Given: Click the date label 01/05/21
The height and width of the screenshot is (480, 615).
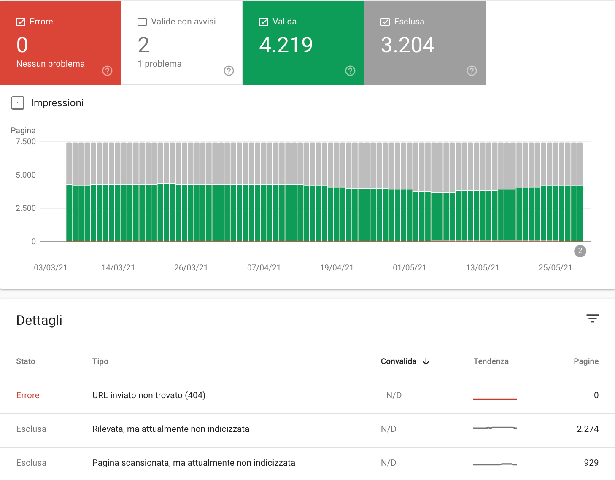Looking at the screenshot, I should (x=410, y=268).
